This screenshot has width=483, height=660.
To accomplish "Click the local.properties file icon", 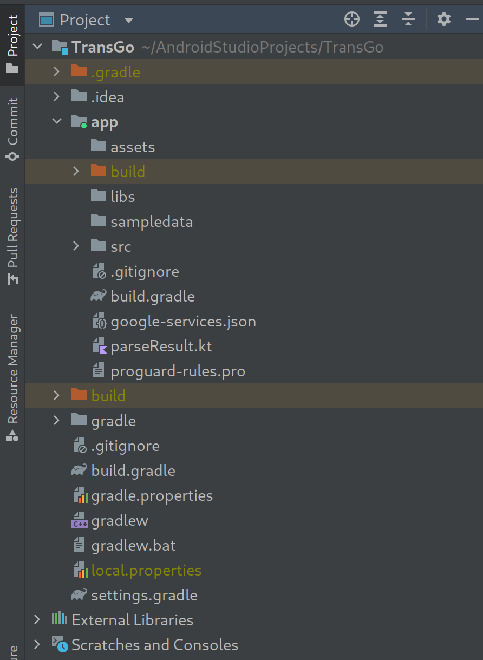I will (80, 570).
